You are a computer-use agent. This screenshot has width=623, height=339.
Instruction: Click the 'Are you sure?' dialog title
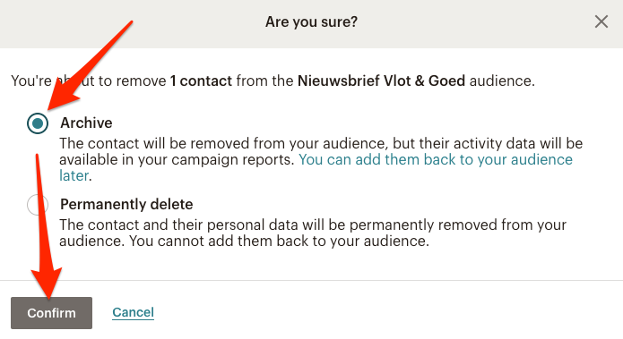pos(312,21)
